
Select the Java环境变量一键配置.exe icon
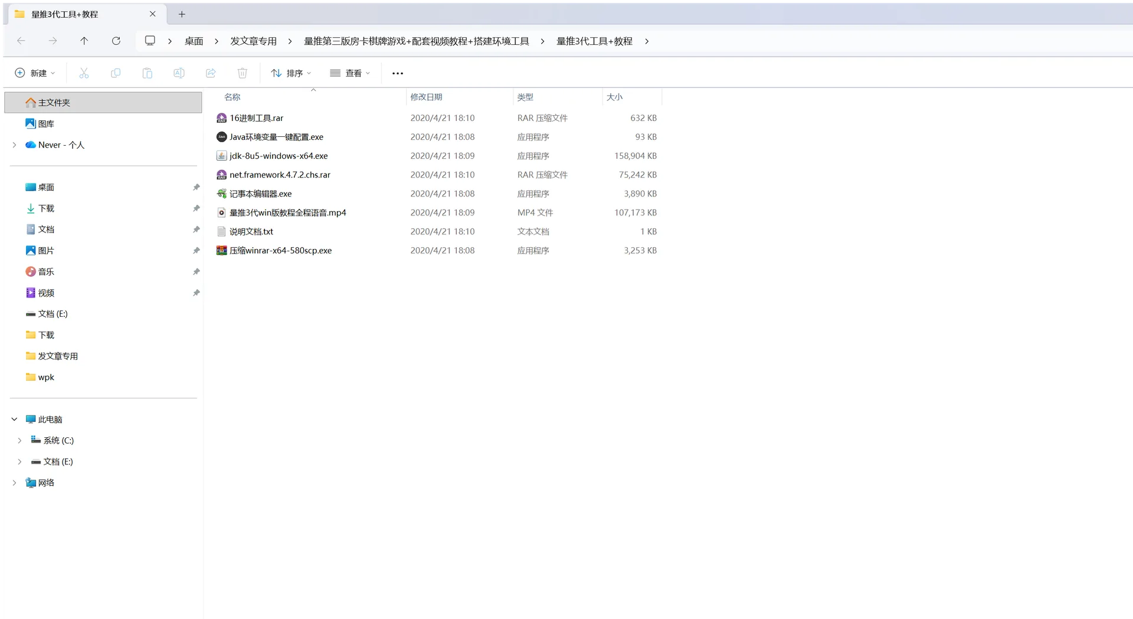tap(221, 137)
